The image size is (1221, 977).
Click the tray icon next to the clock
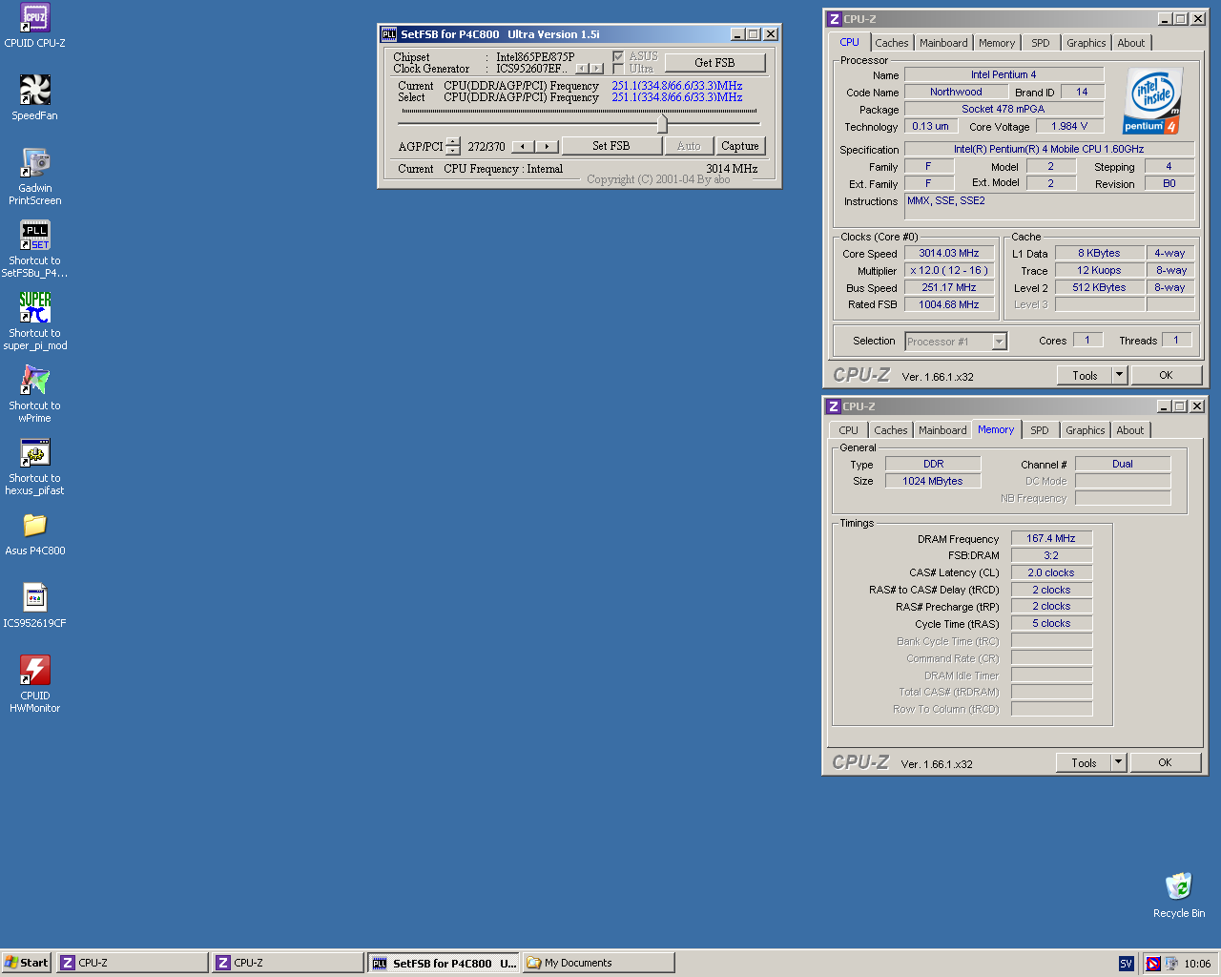point(1170,964)
